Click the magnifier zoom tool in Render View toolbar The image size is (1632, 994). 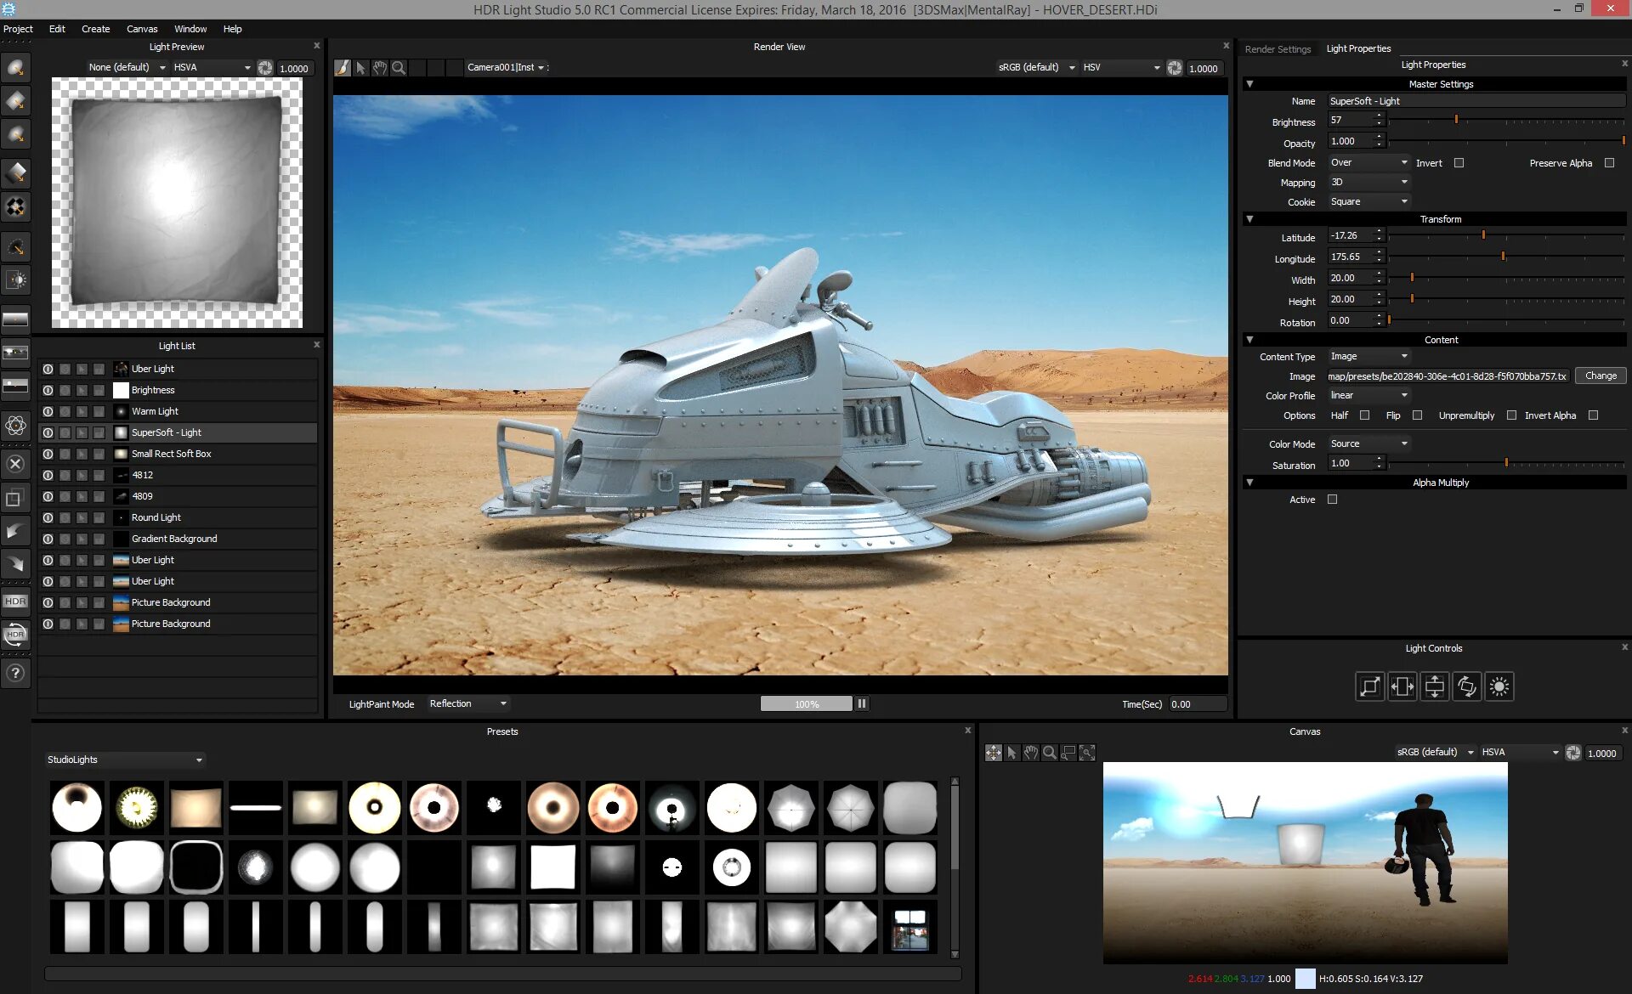pyautogui.click(x=399, y=68)
